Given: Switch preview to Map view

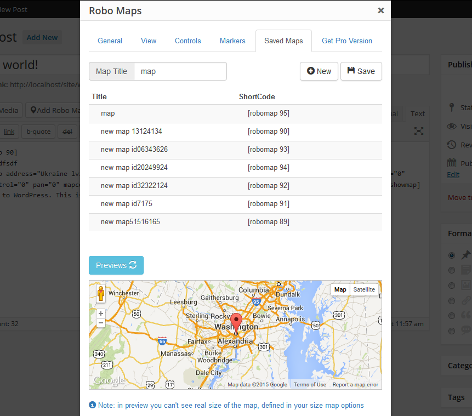Looking at the screenshot, I should coord(340,289).
